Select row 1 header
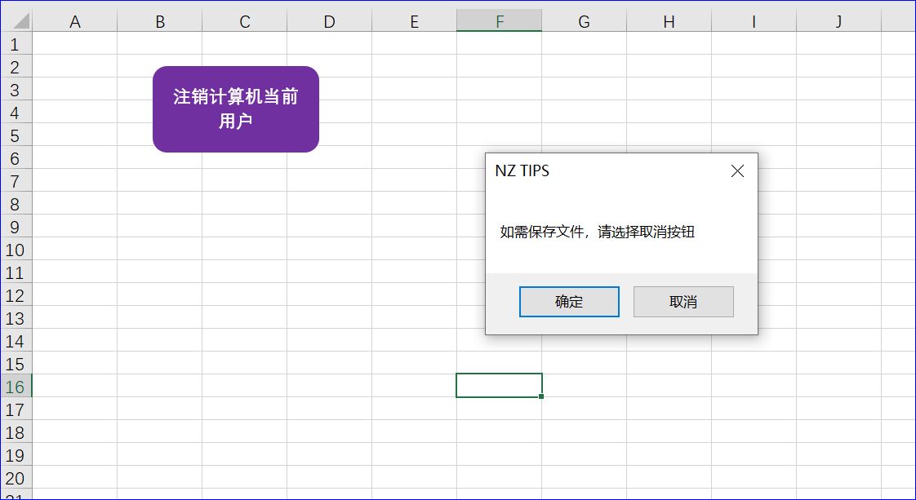The image size is (916, 500). click(16, 44)
